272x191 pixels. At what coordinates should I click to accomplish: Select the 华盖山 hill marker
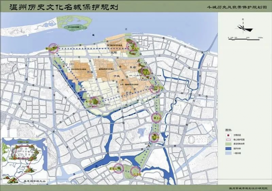(146, 72)
